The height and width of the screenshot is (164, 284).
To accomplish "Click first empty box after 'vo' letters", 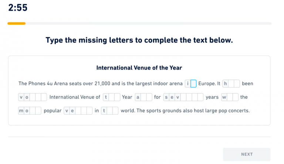I will coord(33,97).
